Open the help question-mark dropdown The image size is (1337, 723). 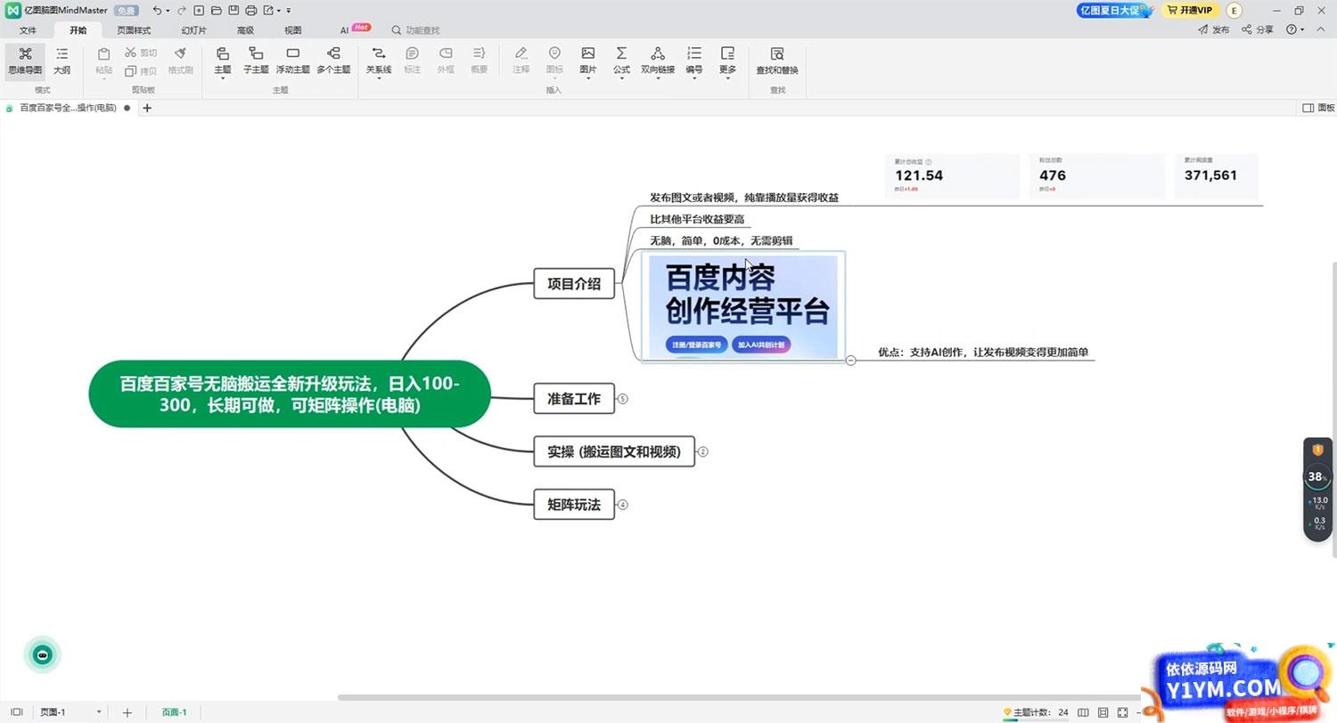[x=1294, y=29]
